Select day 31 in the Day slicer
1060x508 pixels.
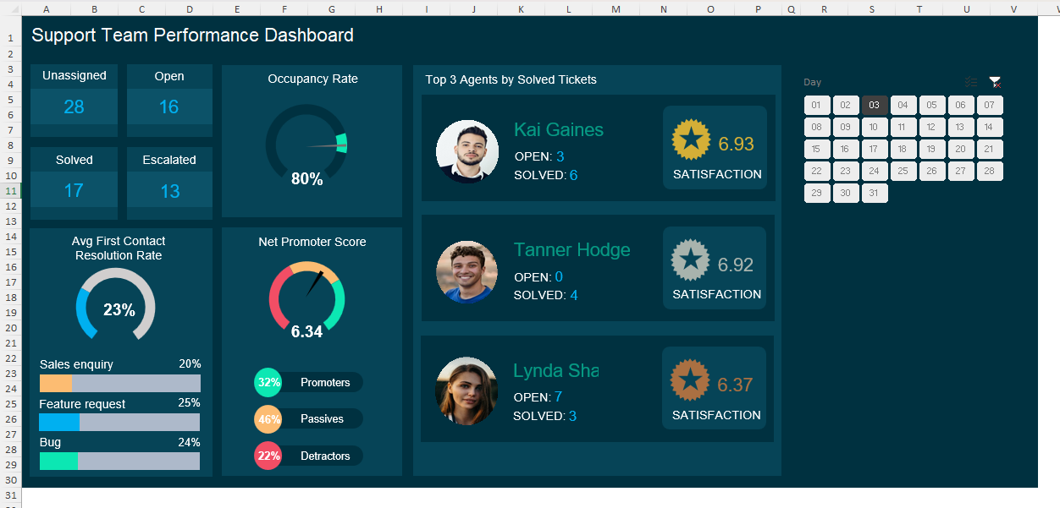point(875,193)
